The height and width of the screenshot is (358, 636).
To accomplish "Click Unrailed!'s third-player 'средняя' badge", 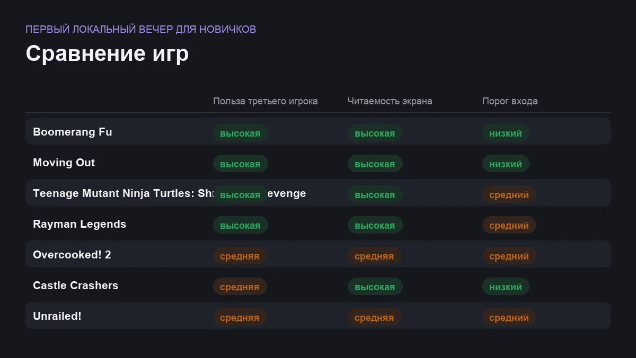I will coord(240,317).
